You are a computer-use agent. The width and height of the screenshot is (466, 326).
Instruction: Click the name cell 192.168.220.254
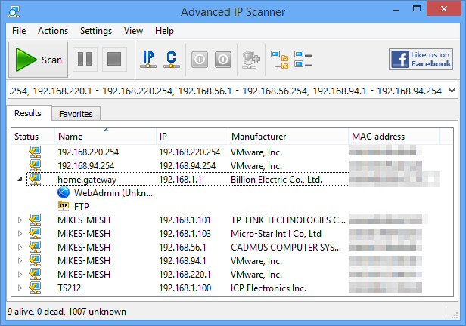point(89,152)
